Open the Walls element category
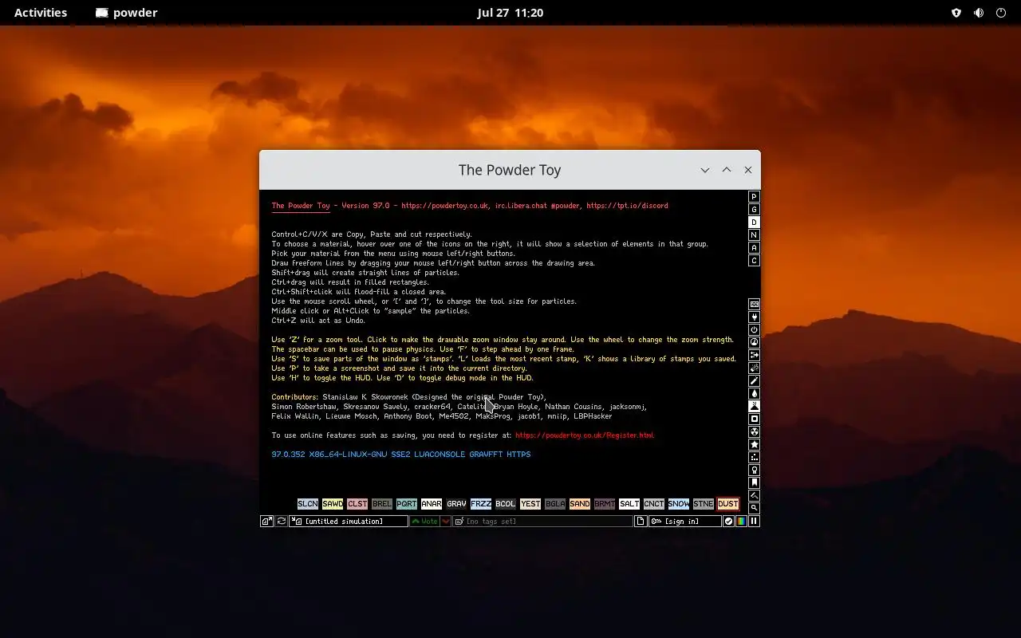The width and height of the screenshot is (1021, 638). (x=754, y=304)
